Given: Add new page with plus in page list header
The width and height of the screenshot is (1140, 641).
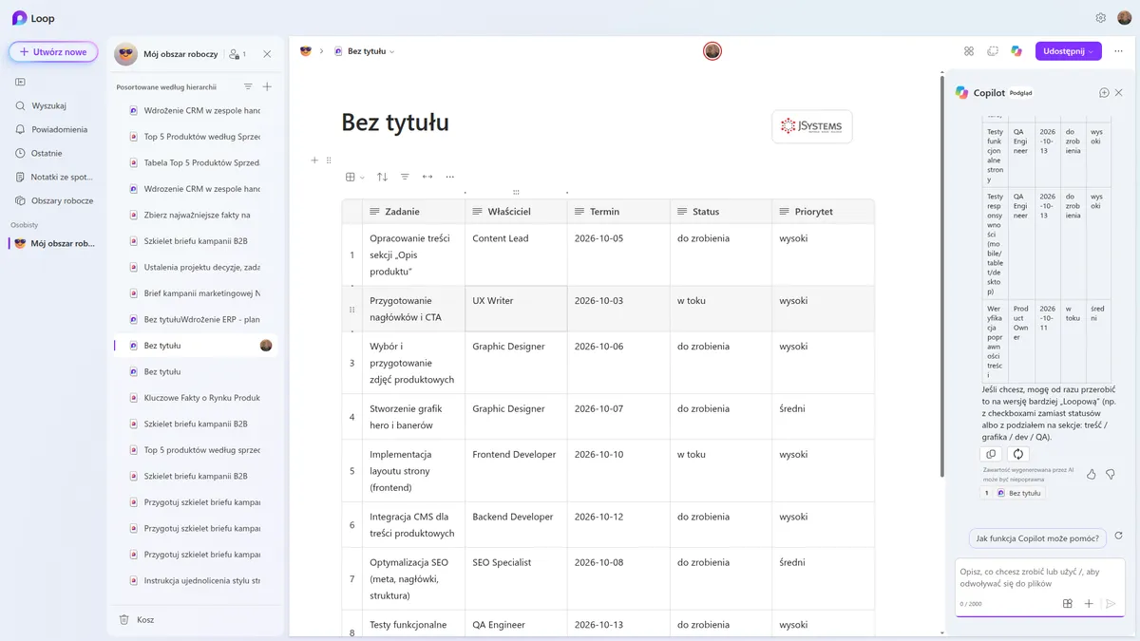Looking at the screenshot, I should [x=267, y=86].
